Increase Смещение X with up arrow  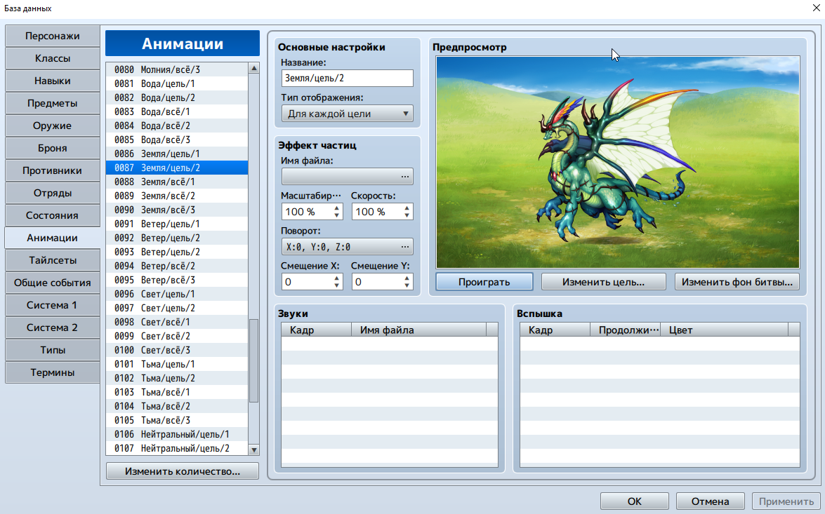[x=337, y=278]
